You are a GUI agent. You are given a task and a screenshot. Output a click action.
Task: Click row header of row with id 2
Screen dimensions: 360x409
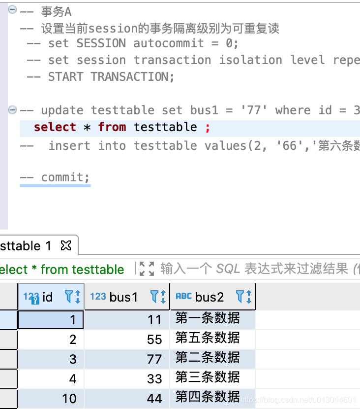(x=8, y=340)
